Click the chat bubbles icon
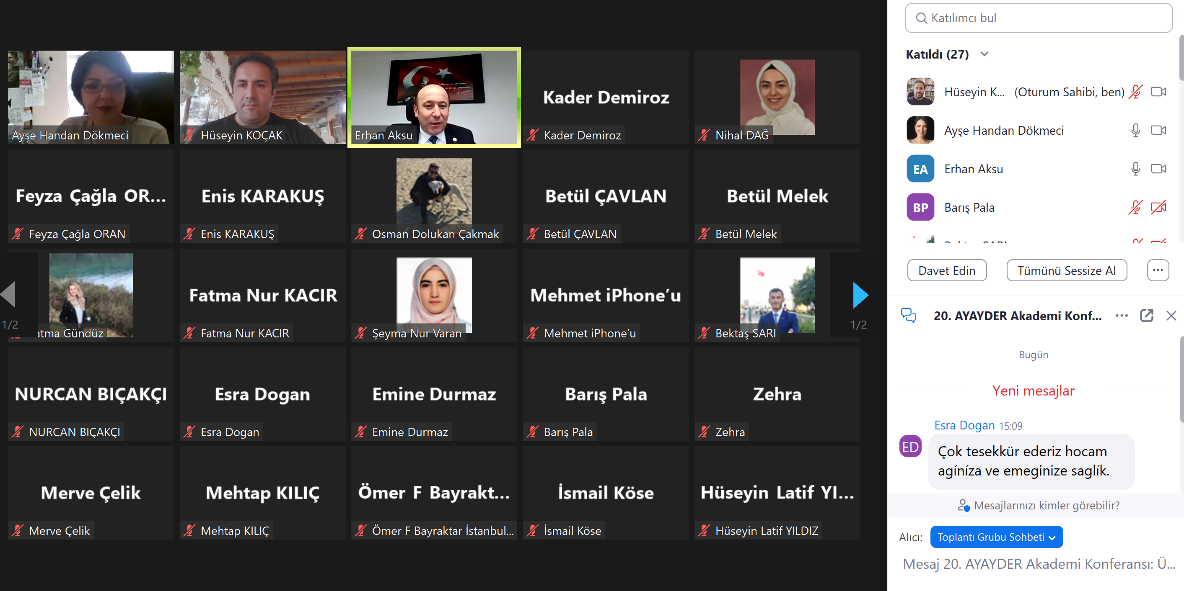1184x591 pixels. (x=908, y=316)
